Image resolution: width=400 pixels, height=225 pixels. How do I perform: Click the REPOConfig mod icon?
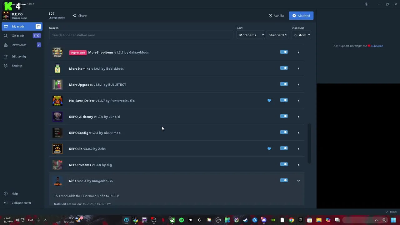click(57, 133)
